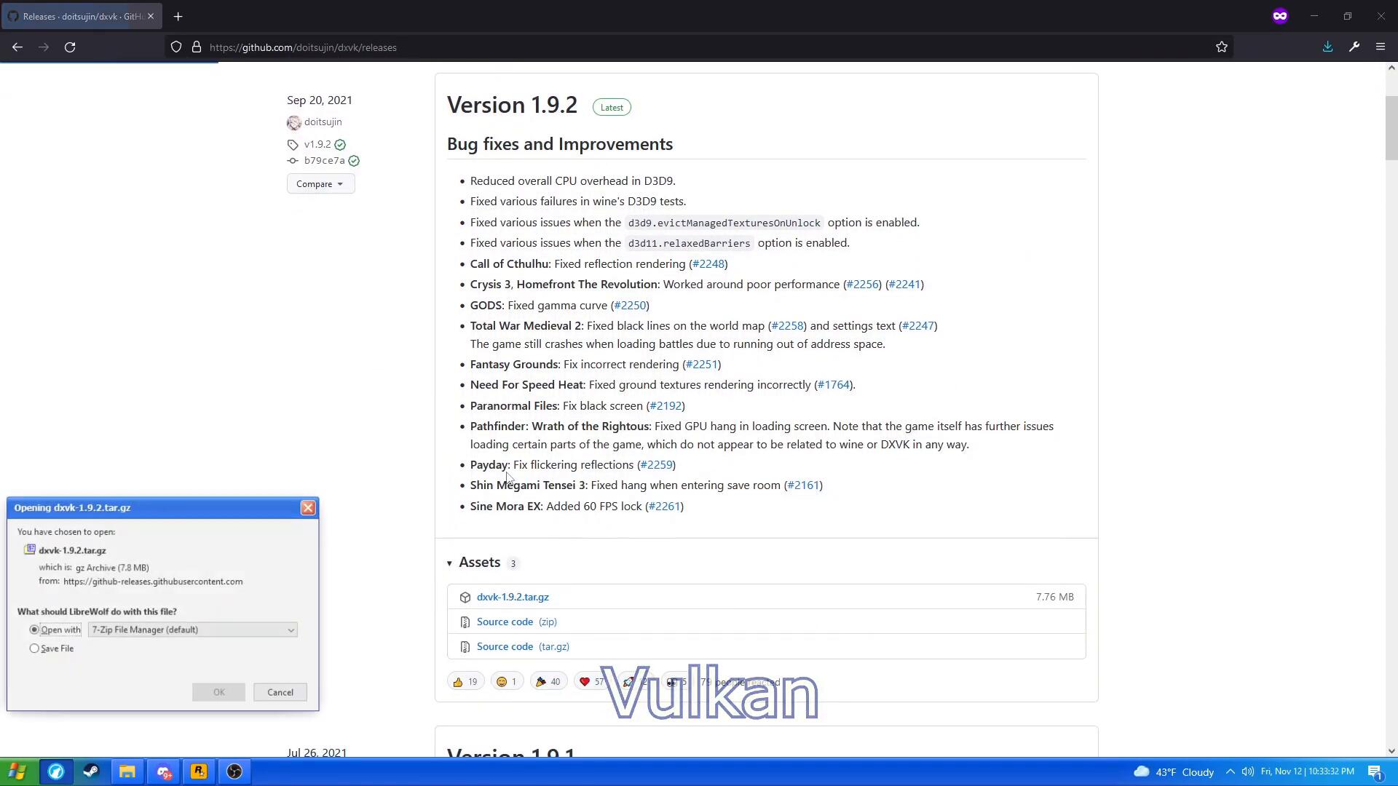Select the 'Save File' radio option
This screenshot has width=1398, height=786.
click(x=34, y=648)
